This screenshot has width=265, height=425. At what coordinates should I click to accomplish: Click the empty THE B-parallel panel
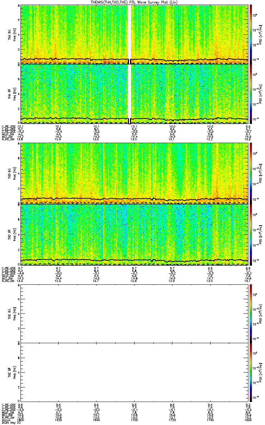134,373
